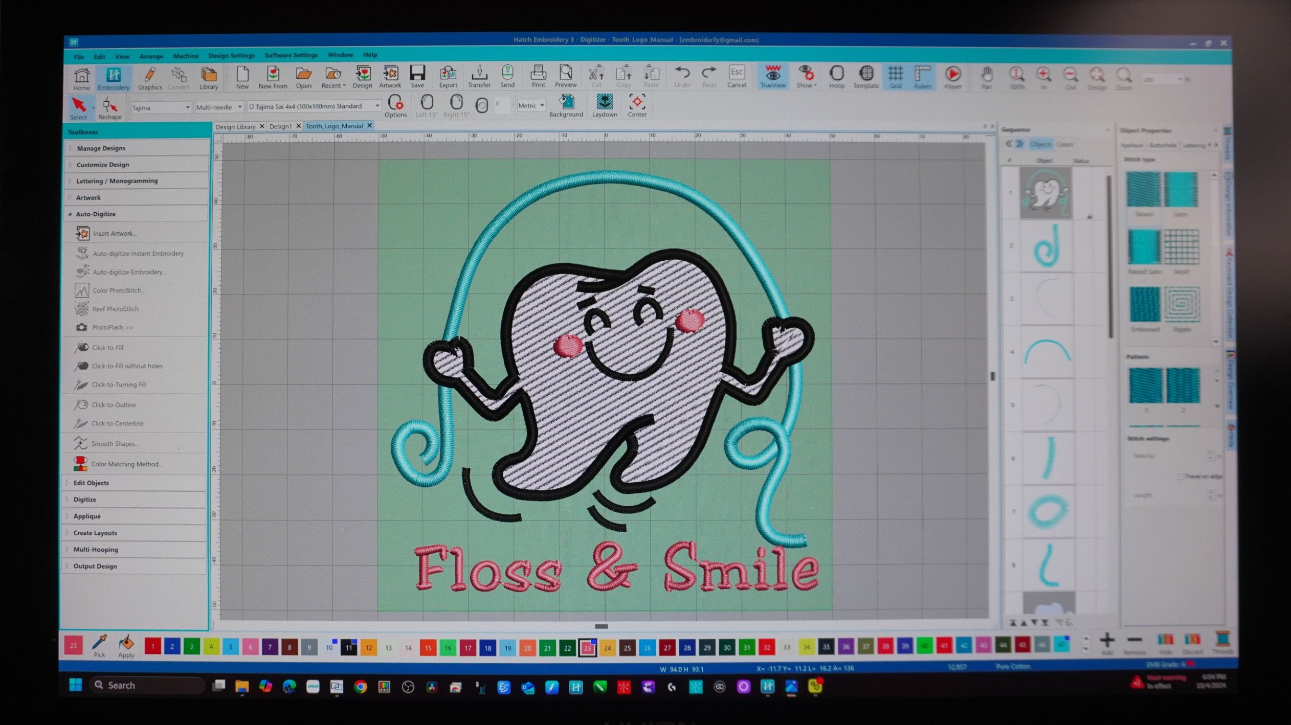The image size is (1291, 725).
Task: Open Click-to-Fill auto-digitize tool
Action: [107, 348]
